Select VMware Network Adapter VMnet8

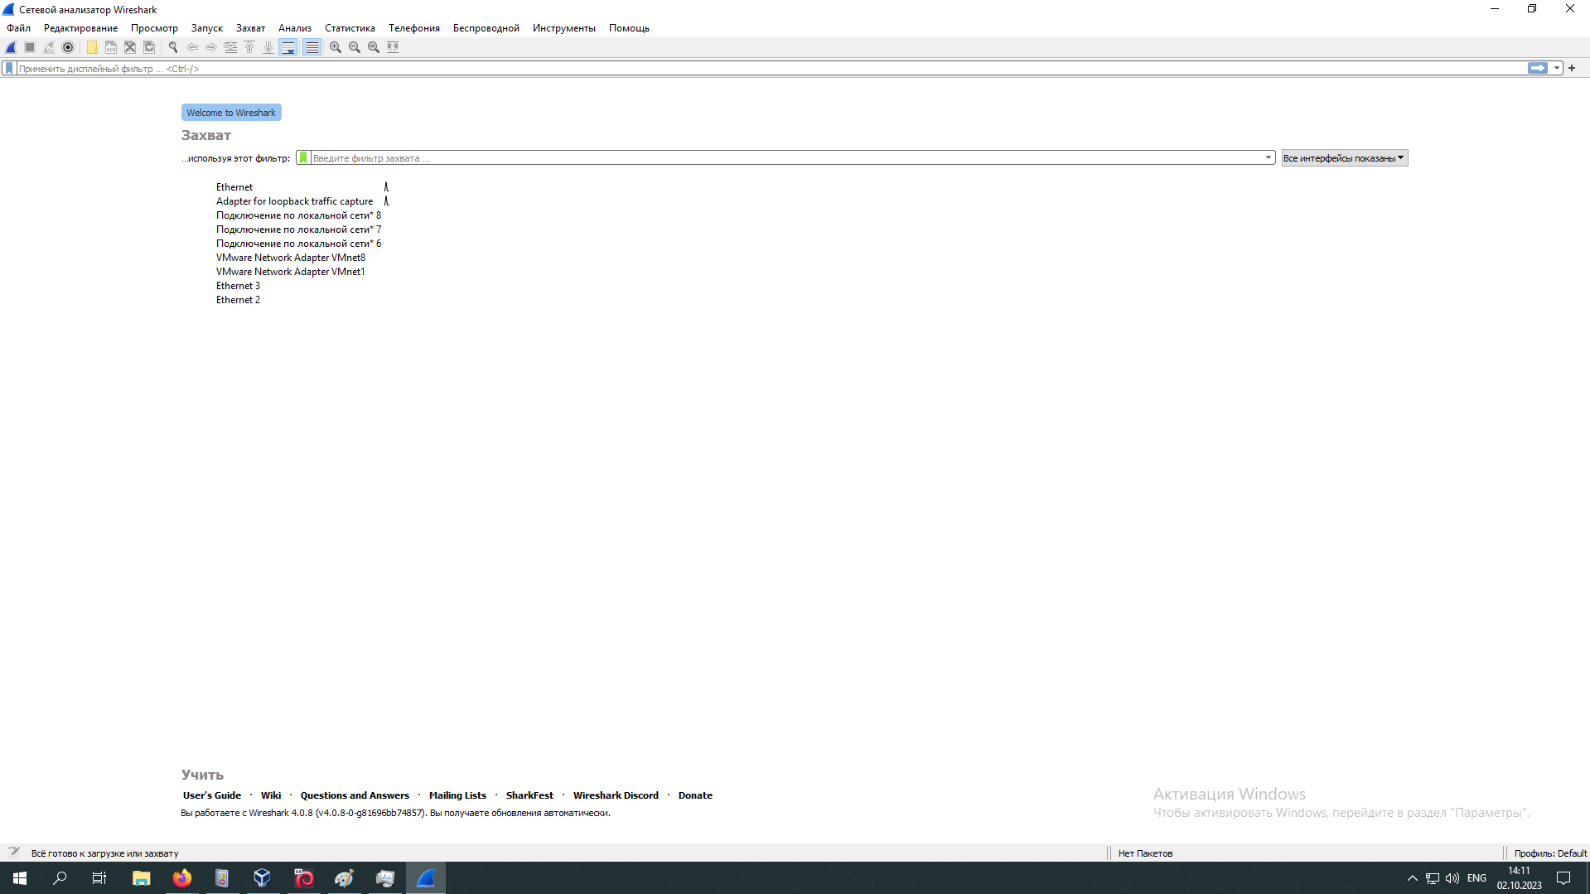291,258
